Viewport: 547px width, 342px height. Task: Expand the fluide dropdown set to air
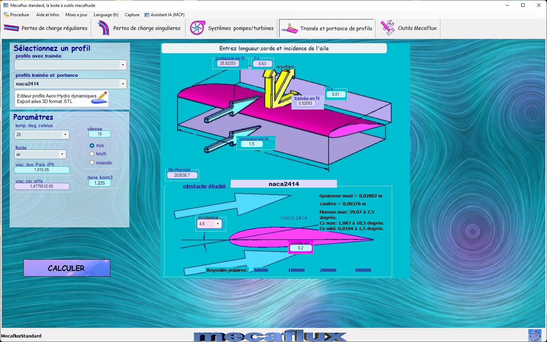point(62,154)
